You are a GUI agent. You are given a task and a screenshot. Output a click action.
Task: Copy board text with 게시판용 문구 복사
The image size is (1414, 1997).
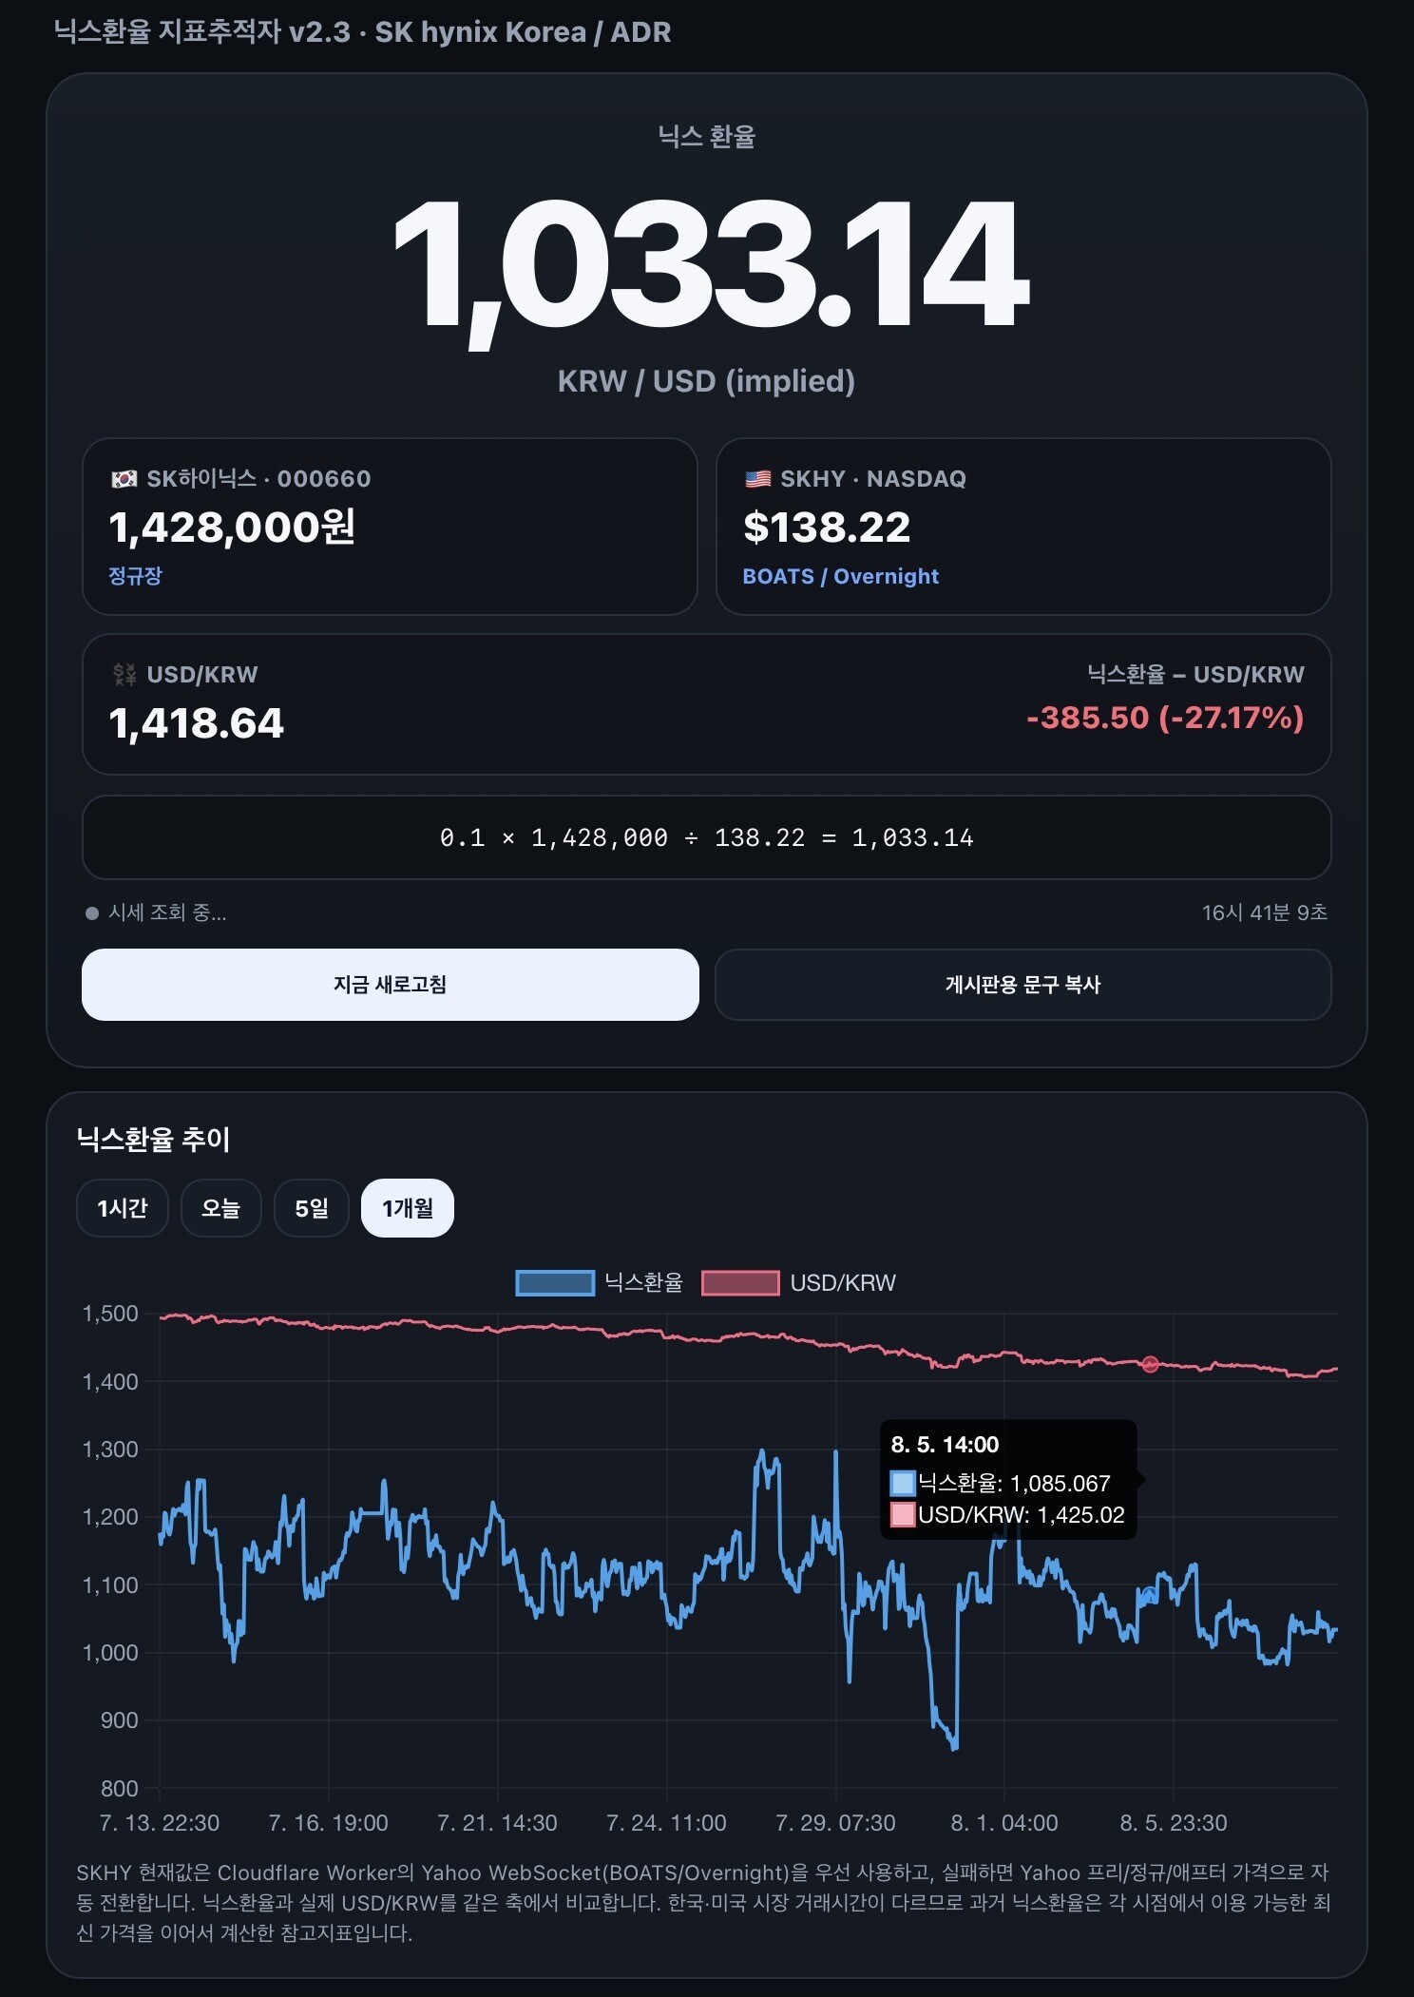[1022, 985]
